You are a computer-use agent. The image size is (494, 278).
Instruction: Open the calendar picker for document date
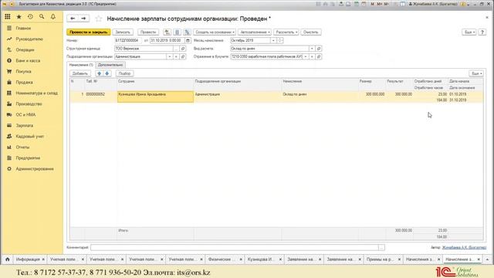click(188, 40)
